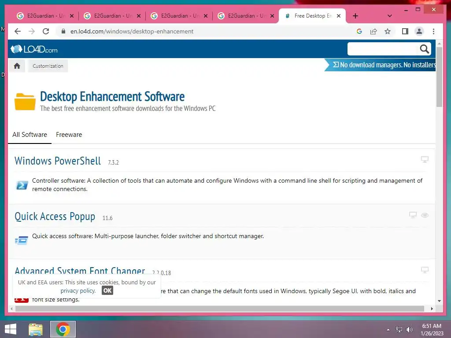Open the Windows PowerShell title link
This screenshot has width=451, height=338.
point(58,161)
